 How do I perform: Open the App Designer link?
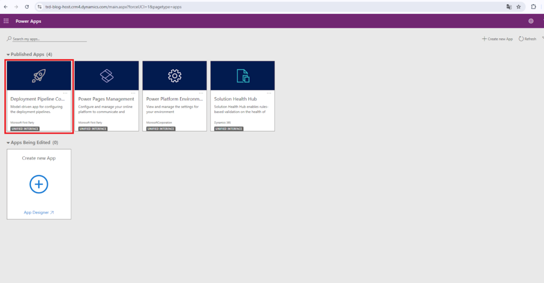(x=39, y=212)
